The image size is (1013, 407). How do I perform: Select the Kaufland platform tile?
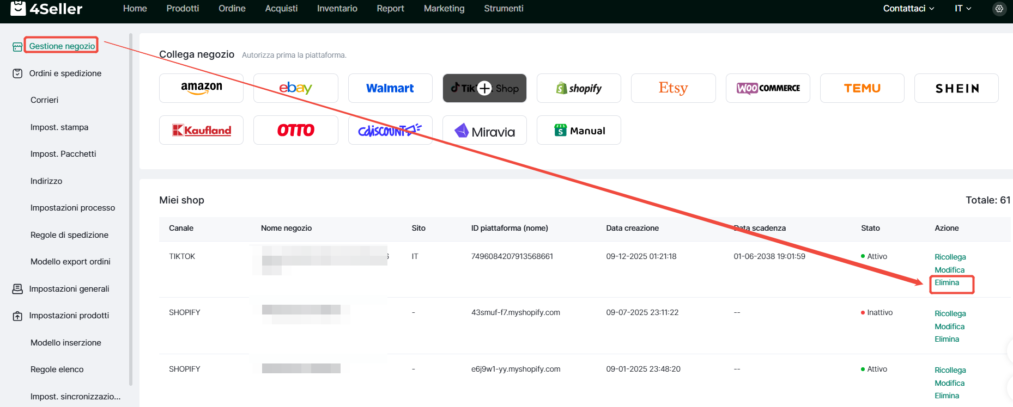click(x=201, y=131)
